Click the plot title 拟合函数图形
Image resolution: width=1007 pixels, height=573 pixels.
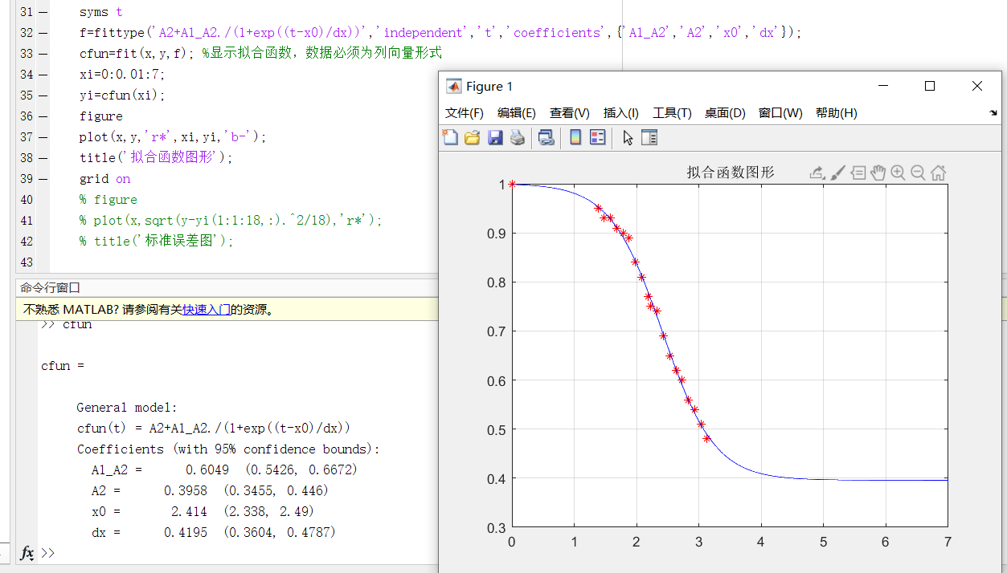click(x=731, y=173)
